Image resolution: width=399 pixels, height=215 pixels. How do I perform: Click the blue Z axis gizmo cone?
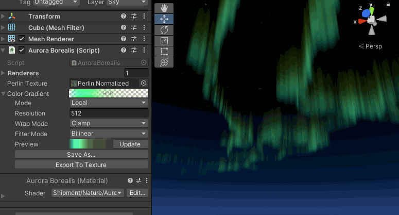point(366,13)
